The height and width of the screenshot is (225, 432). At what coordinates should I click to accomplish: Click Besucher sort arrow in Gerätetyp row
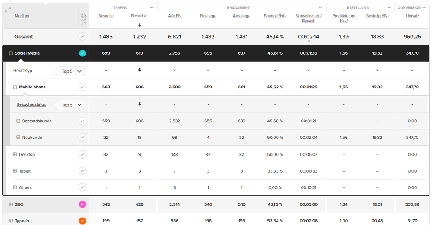139,70
